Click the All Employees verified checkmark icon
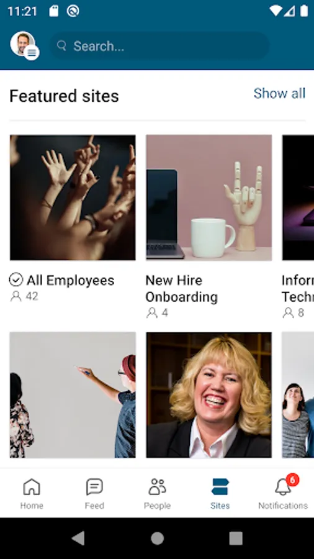Image resolution: width=314 pixels, height=559 pixels. click(x=16, y=280)
